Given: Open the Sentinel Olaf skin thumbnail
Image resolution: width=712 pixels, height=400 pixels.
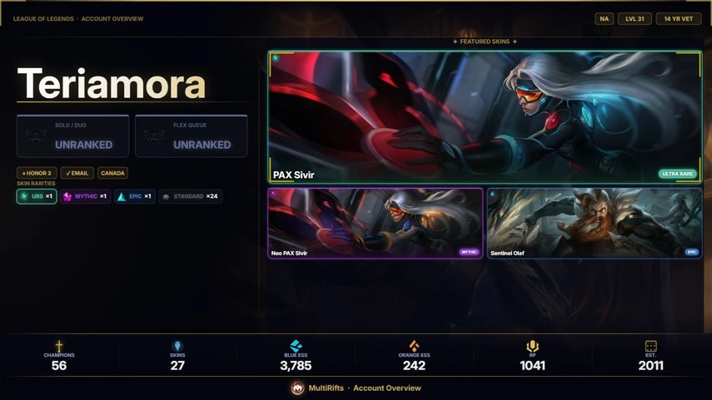Looking at the screenshot, I should click(x=595, y=223).
